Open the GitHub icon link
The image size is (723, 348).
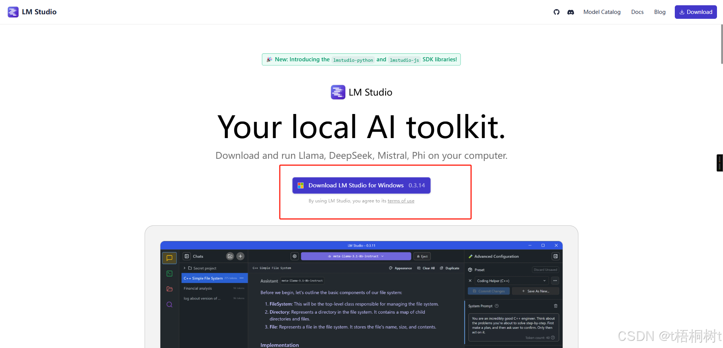(557, 12)
